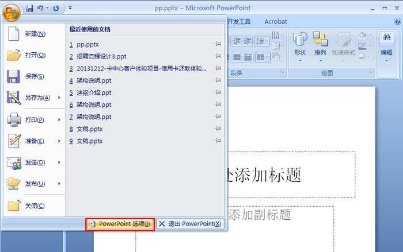This screenshot has width=403, height=252.
Task: Toggle pin for item 7 架构说明.ppt
Action: pos(218,117)
